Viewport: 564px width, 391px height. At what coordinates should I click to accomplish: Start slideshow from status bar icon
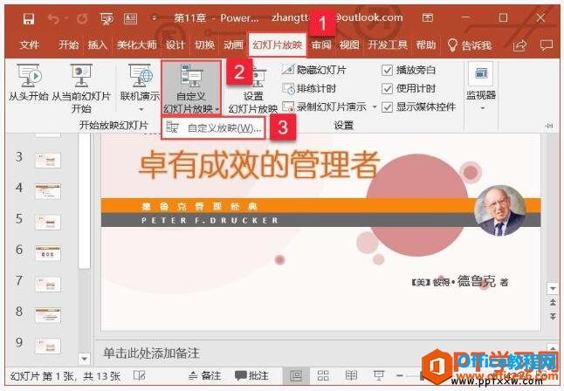[379, 376]
